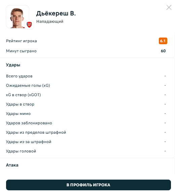
Task: Click the 6.1 rating badge
Action: tap(163, 41)
